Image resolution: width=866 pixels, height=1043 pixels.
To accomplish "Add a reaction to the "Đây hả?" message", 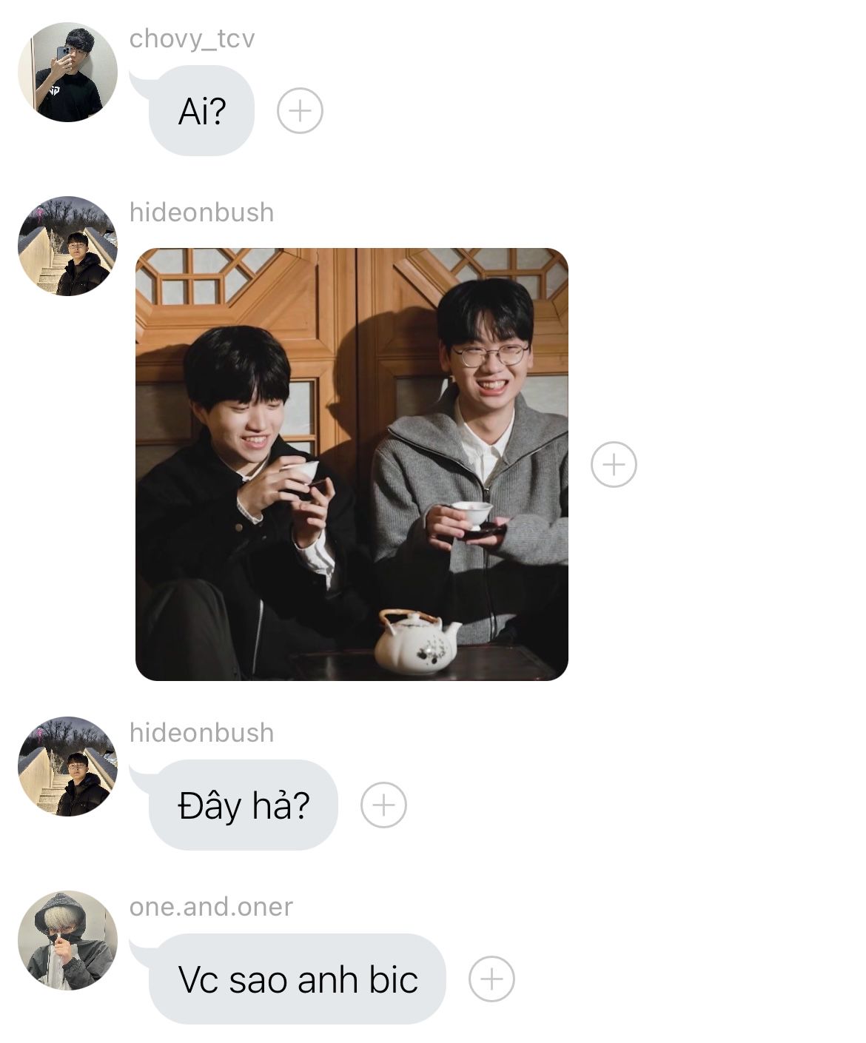I will tap(383, 805).
